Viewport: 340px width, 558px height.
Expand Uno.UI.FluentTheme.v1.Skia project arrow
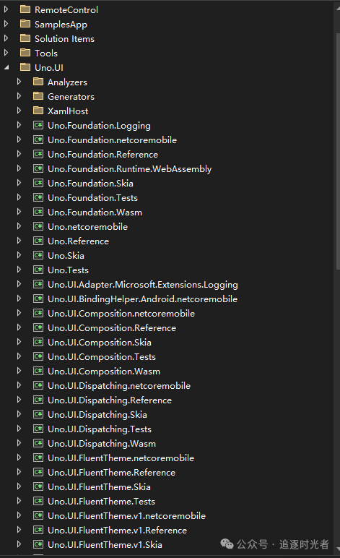click(x=19, y=544)
